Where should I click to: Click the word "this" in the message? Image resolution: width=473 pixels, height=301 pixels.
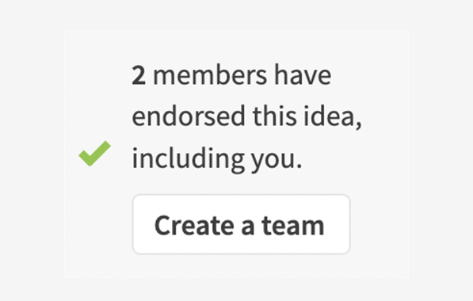274,116
